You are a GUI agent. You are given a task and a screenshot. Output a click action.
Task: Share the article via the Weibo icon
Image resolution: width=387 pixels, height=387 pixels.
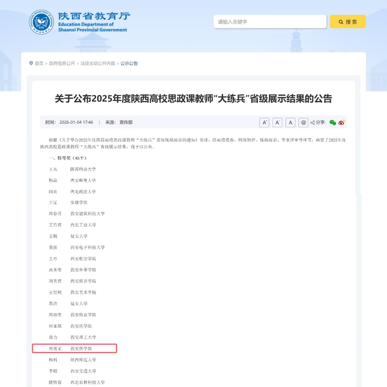[341, 122]
